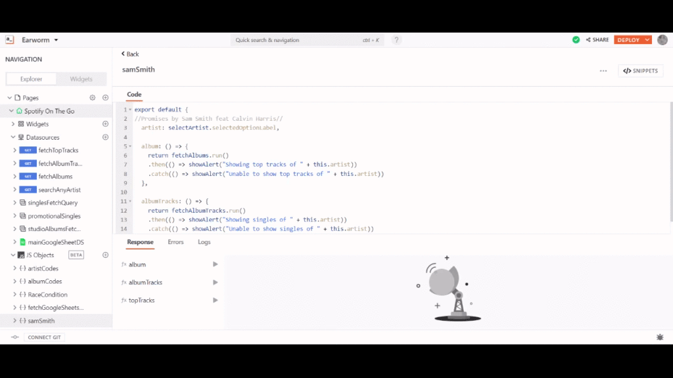Open Pages settings gear icon
This screenshot has height=378, width=673.
[x=92, y=98]
